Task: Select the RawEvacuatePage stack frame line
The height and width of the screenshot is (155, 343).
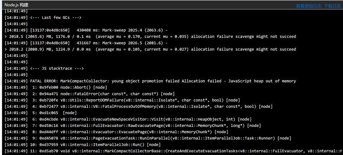Action: (133, 126)
